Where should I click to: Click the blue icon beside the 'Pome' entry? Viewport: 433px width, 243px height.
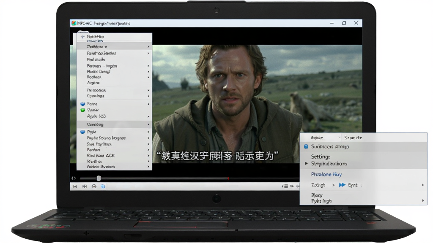(x=82, y=104)
